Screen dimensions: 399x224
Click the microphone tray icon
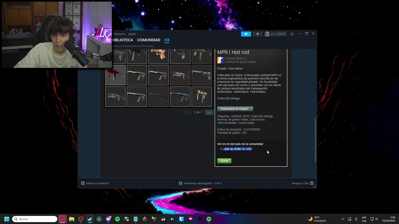356,219
